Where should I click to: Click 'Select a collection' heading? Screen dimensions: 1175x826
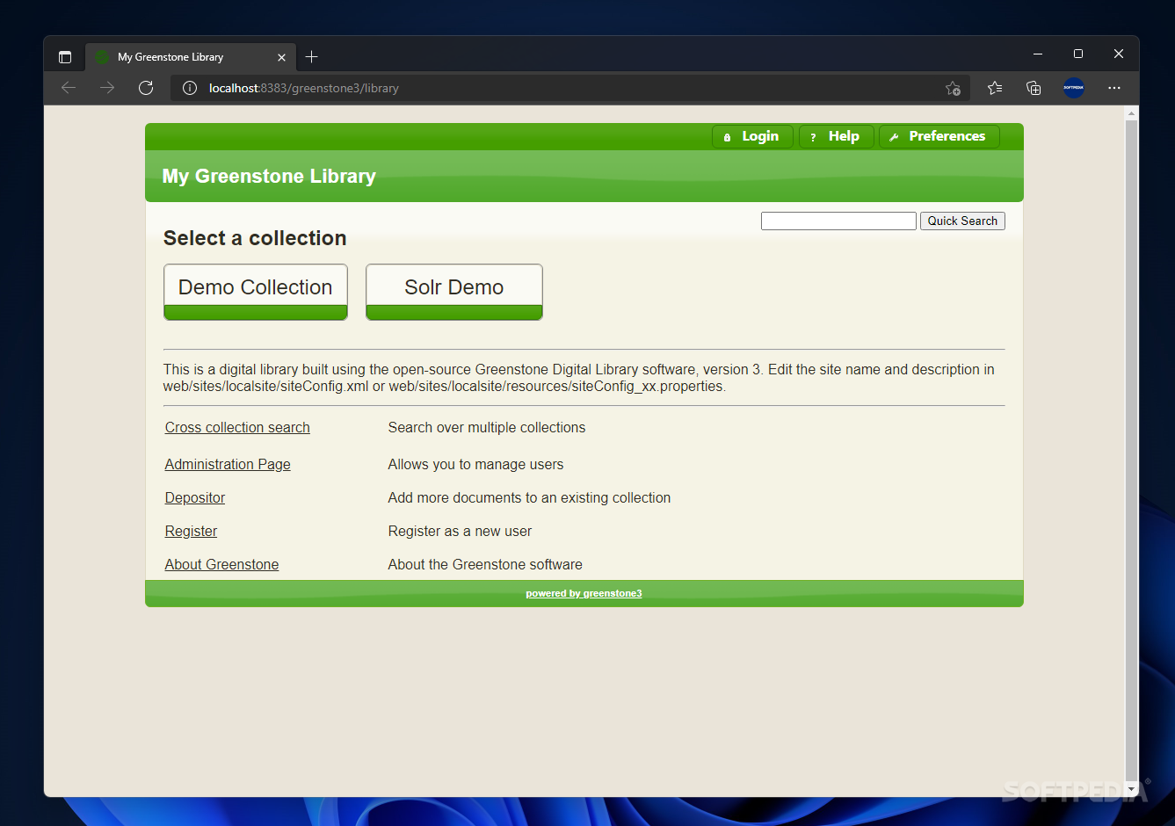255,238
